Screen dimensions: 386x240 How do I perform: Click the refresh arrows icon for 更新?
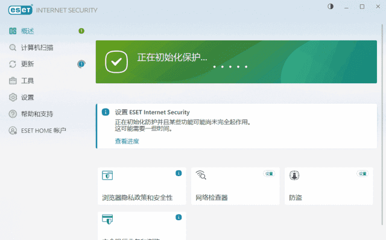(13, 64)
